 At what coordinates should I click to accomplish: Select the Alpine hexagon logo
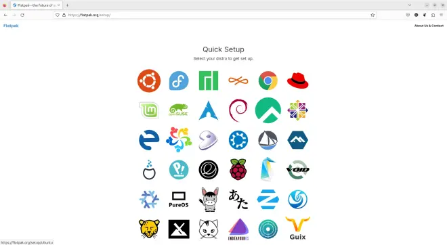(x=297, y=140)
